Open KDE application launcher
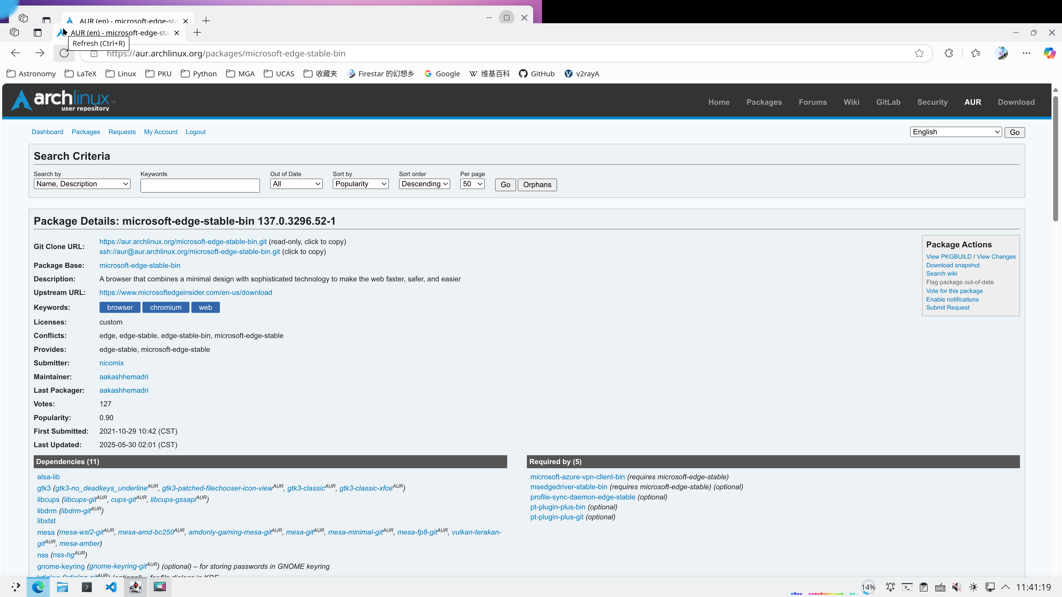 (x=15, y=587)
